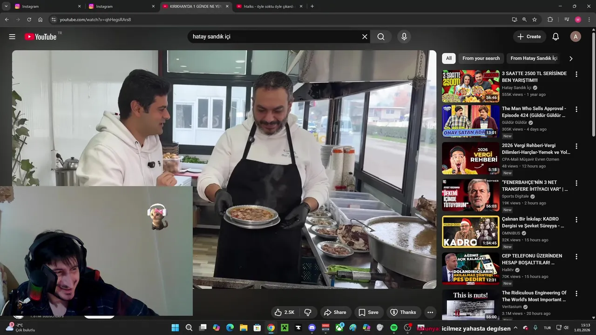Open a new Chrome tab
This screenshot has height=335, width=596.
pyautogui.click(x=312, y=6)
